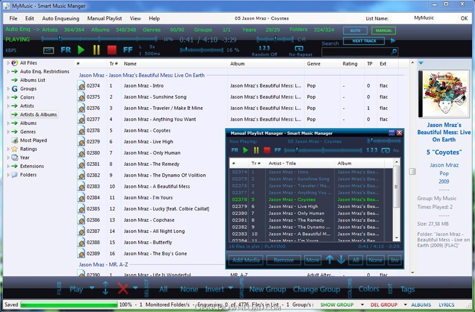Click FR in Manual Playlist Manager

[x=235, y=150]
